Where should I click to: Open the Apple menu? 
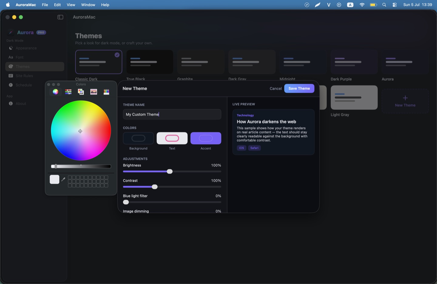coord(8,5)
